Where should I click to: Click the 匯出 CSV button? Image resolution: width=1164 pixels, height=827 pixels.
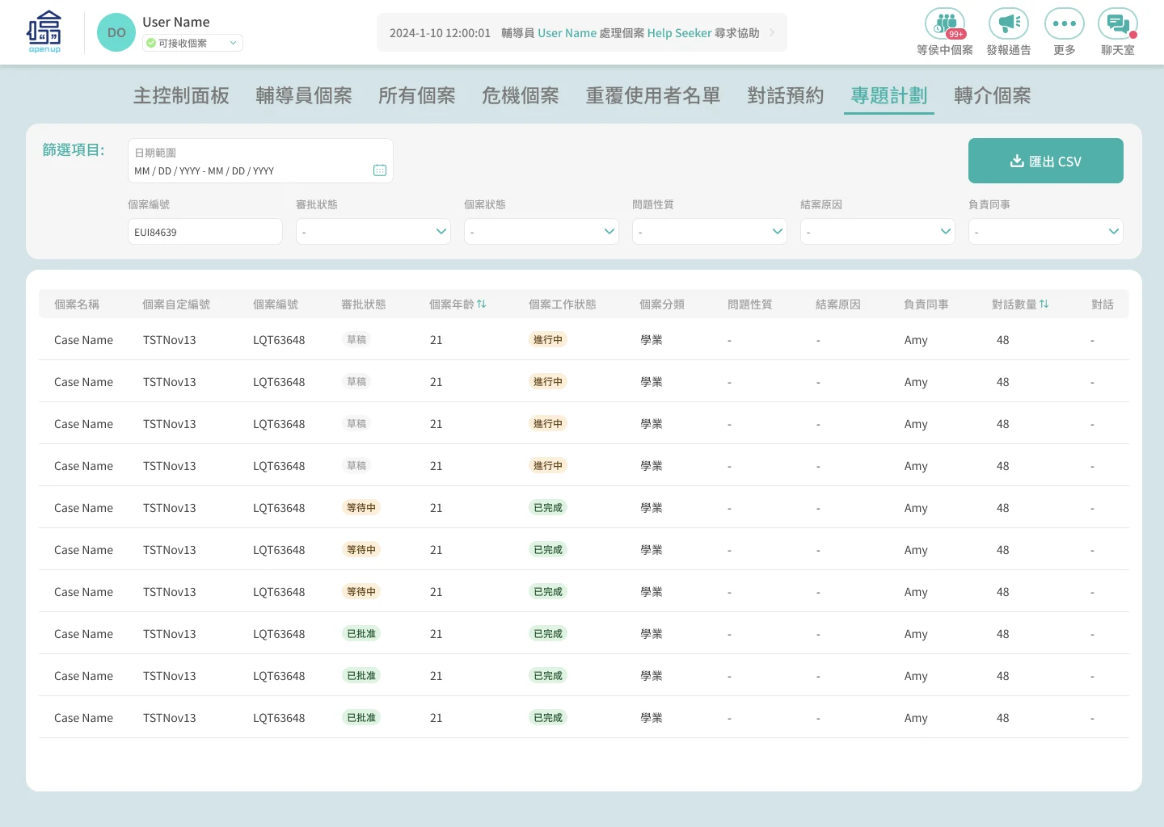pyautogui.click(x=1046, y=161)
